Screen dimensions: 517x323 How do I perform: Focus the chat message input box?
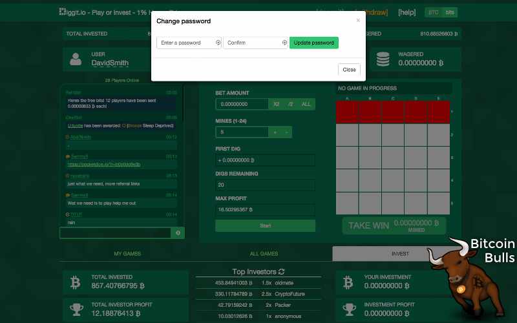click(x=116, y=233)
